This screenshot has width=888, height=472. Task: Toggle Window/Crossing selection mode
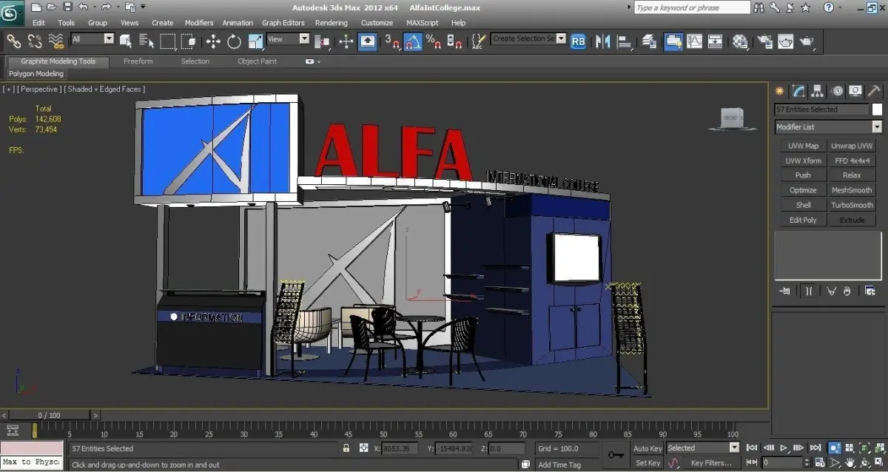(x=189, y=41)
